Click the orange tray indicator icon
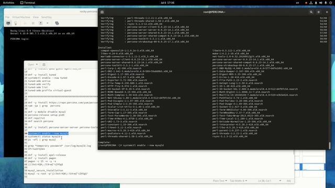335x188 pixels. 306,3
